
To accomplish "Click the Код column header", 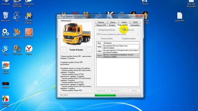I will point(99,43).
